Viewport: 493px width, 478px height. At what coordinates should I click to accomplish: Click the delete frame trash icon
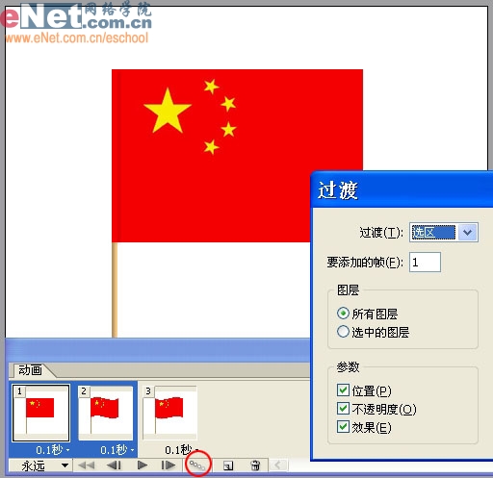255,465
